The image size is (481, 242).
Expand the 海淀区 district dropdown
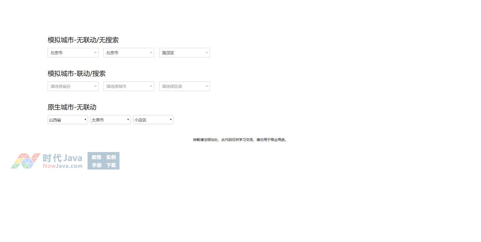pyautogui.click(x=184, y=53)
